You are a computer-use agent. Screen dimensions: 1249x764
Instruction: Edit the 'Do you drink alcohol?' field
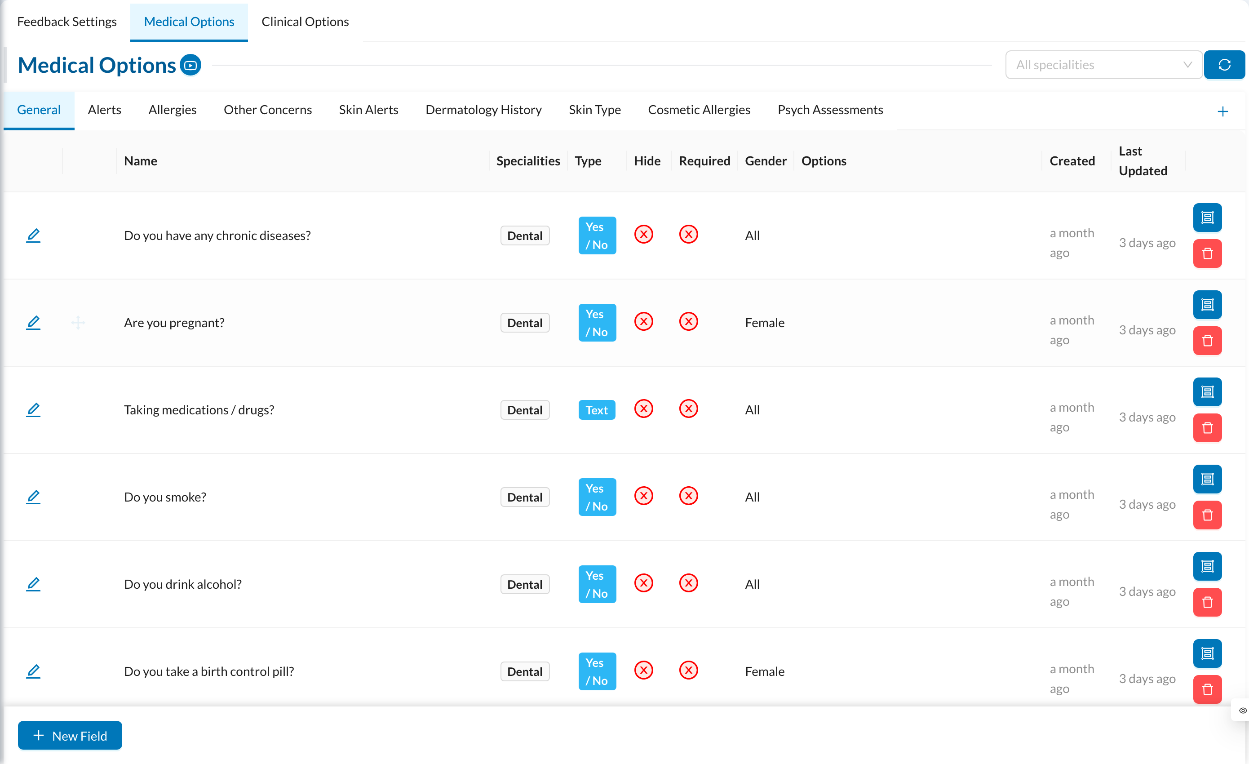pyautogui.click(x=33, y=584)
